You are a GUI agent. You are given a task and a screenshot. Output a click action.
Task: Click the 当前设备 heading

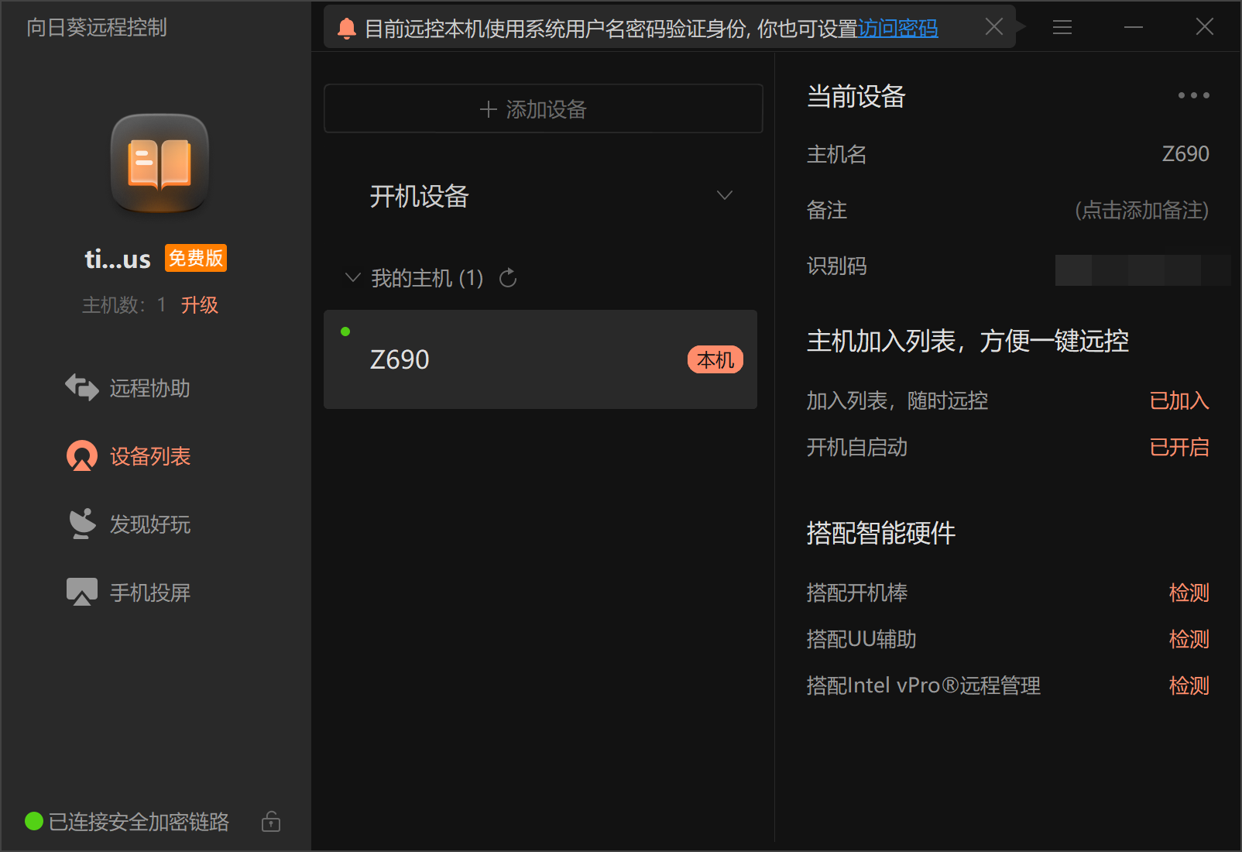point(856,96)
